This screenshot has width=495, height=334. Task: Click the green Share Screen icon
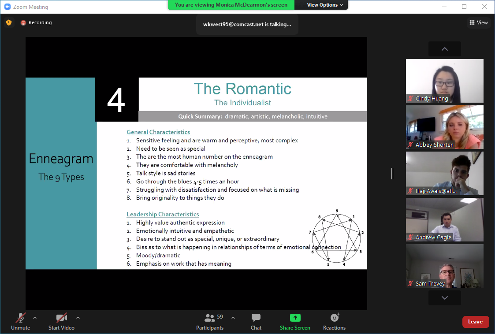295,318
